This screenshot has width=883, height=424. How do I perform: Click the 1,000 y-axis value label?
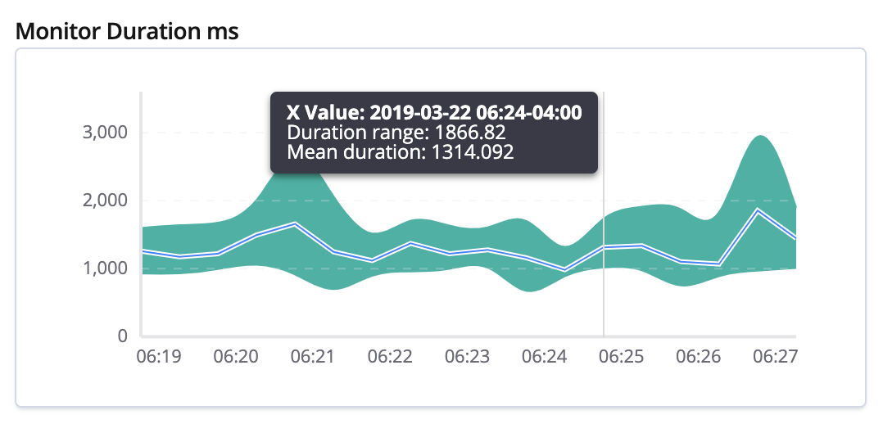click(106, 268)
